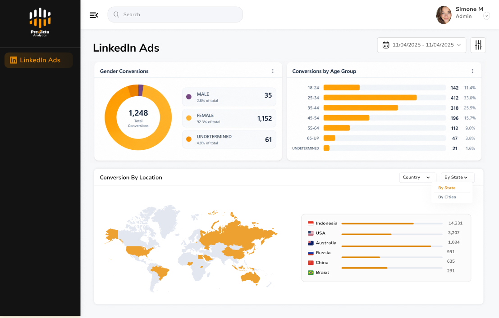Focus the Search input field
The image size is (499, 318).
point(175,14)
